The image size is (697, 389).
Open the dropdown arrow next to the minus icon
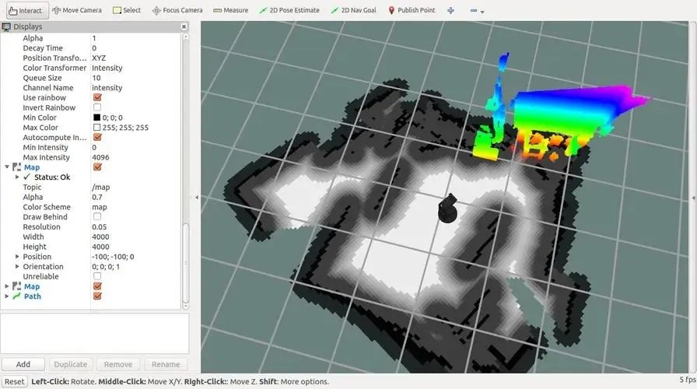(482, 12)
